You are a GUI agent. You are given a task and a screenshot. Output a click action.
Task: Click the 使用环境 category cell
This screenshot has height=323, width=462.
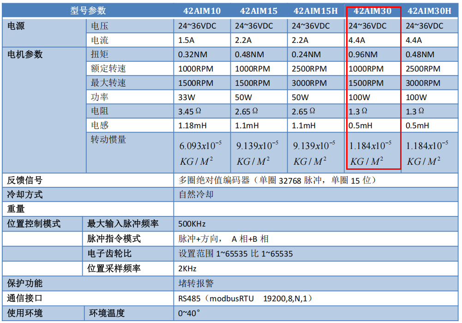coord(25,313)
